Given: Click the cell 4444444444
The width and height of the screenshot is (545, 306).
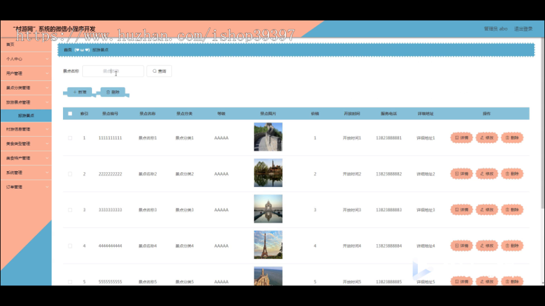Looking at the screenshot, I should point(110,246).
